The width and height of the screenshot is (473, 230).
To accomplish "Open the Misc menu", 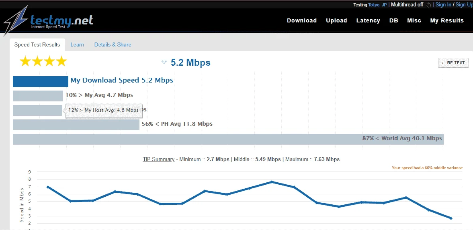I will 414,20.
